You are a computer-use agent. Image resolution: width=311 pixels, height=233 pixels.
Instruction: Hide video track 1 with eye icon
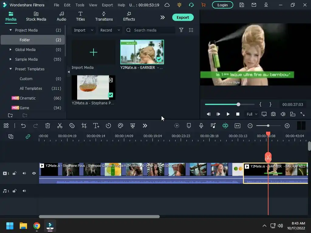pyautogui.click(x=34, y=173)
